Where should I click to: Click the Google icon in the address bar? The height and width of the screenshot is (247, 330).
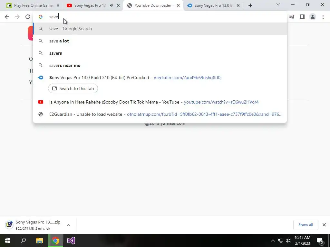[41, 17]
